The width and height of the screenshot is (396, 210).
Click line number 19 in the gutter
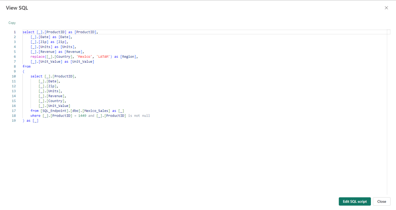pos(14,120)
